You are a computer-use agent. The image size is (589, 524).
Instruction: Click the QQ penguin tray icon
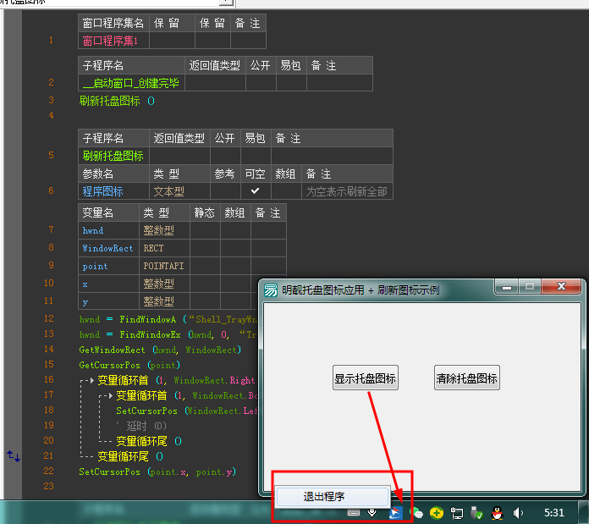(x=498, y=512)
